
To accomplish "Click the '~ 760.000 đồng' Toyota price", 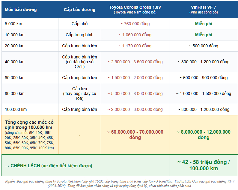I will (x=135, y=24).
